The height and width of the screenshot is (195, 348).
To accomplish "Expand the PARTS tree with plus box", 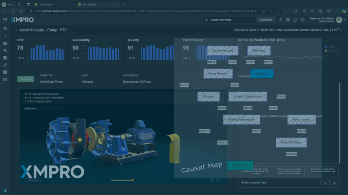I will pos(26,109).
